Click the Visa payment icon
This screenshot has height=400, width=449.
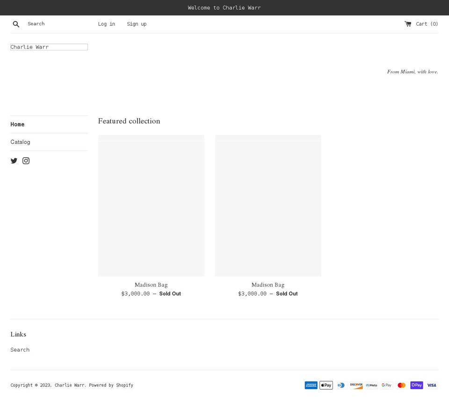tap(432, 385)
